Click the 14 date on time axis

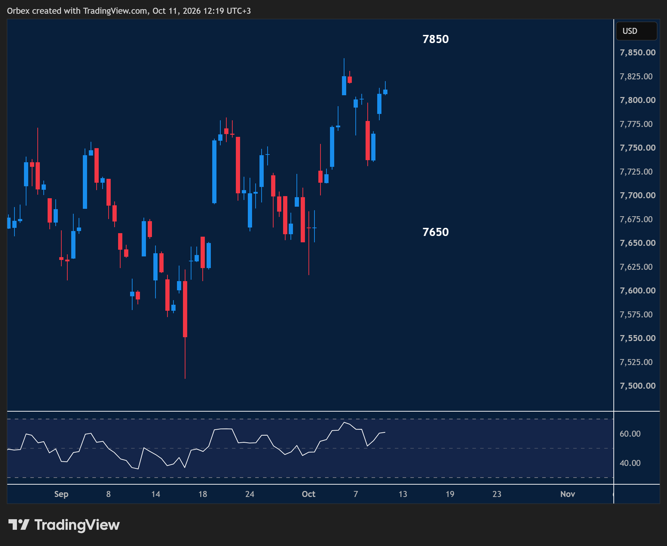click(x=155, y=494)
